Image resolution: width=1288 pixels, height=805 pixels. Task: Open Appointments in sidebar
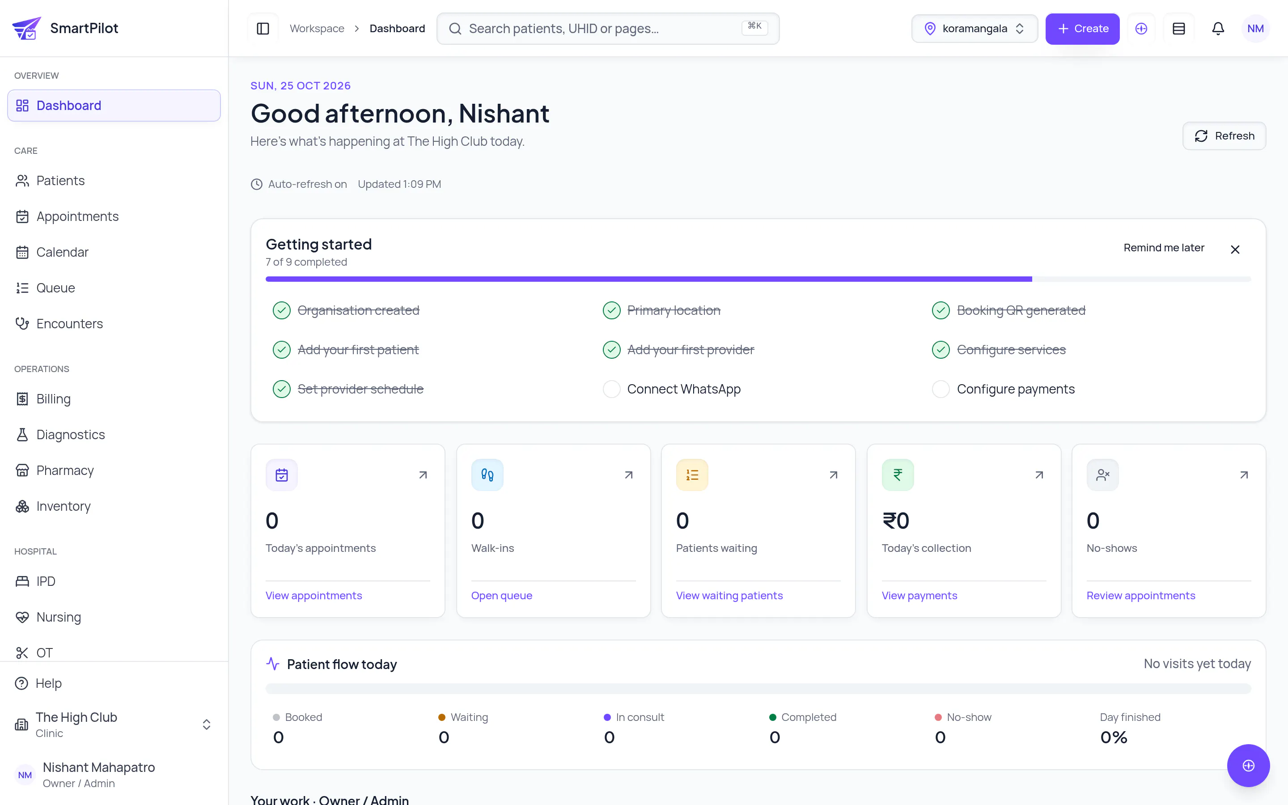coord(114,217)
